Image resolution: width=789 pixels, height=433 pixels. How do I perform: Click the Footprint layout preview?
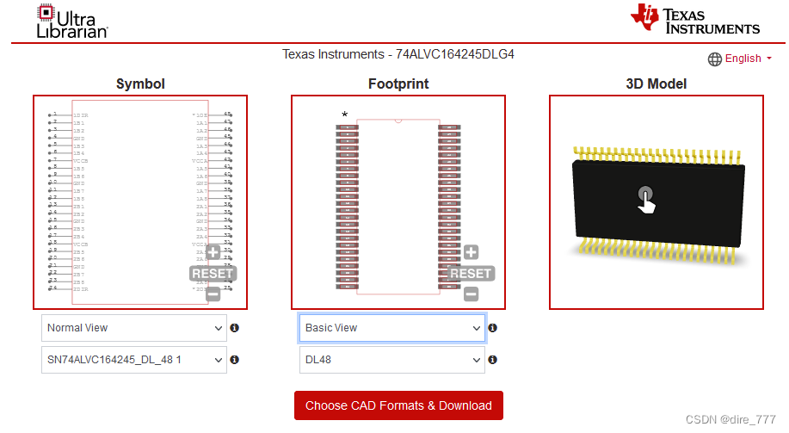point(398,202)
